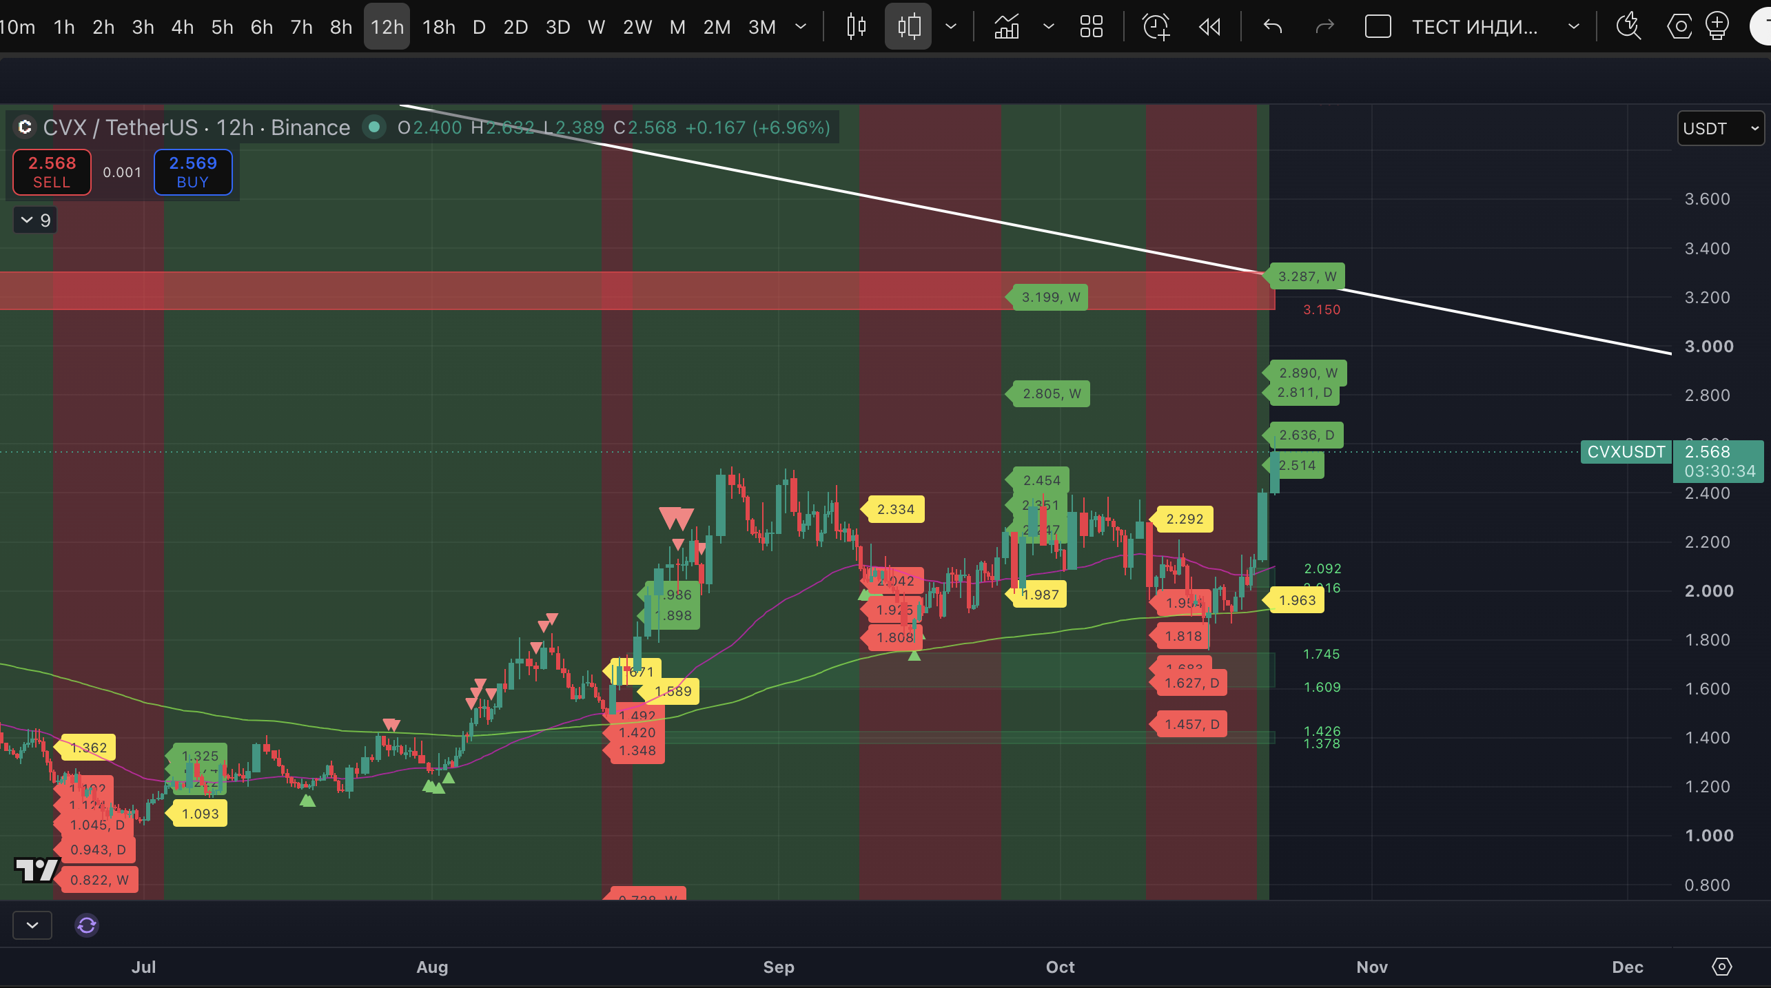Select the bars chart style icon
This screenshot has width=1771, height=988.
(856, 27)
